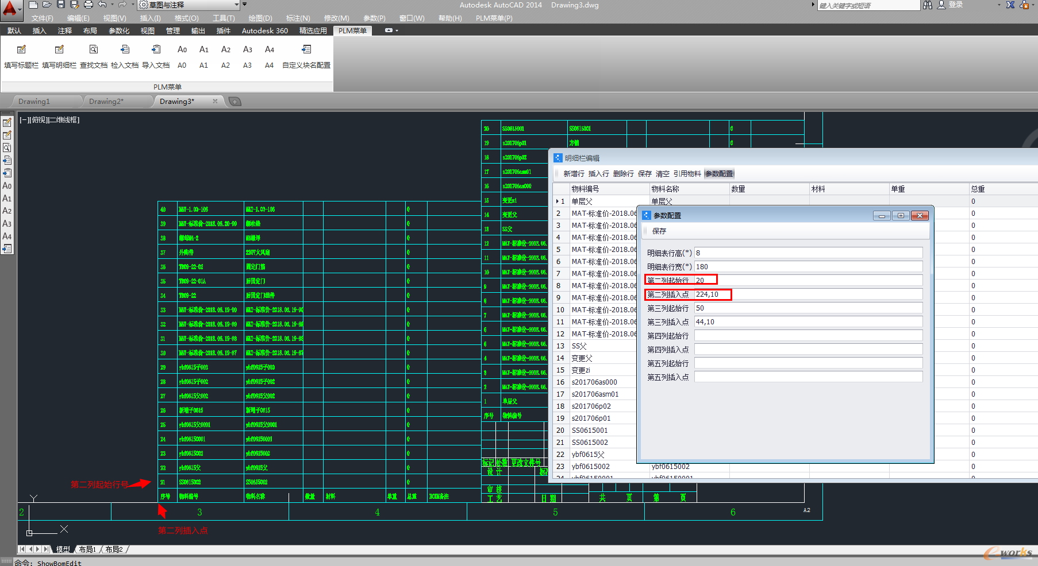Image resolution: width=1038 pixels, height=566 pixels.
Task: Click the Open folder icon in quick access toolbar
Action: coord(47,5)
